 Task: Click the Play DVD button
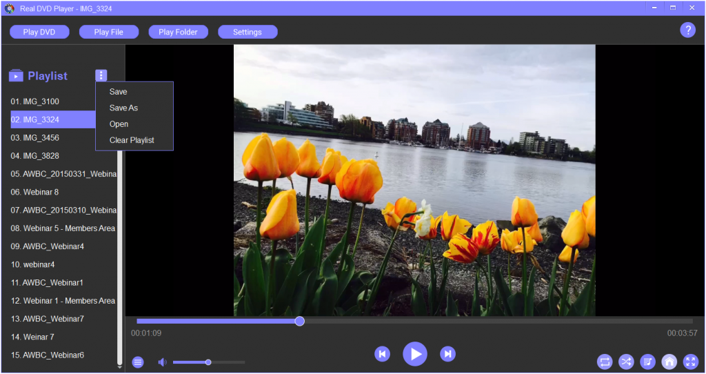pyautogui.click(x=39, y=32)
